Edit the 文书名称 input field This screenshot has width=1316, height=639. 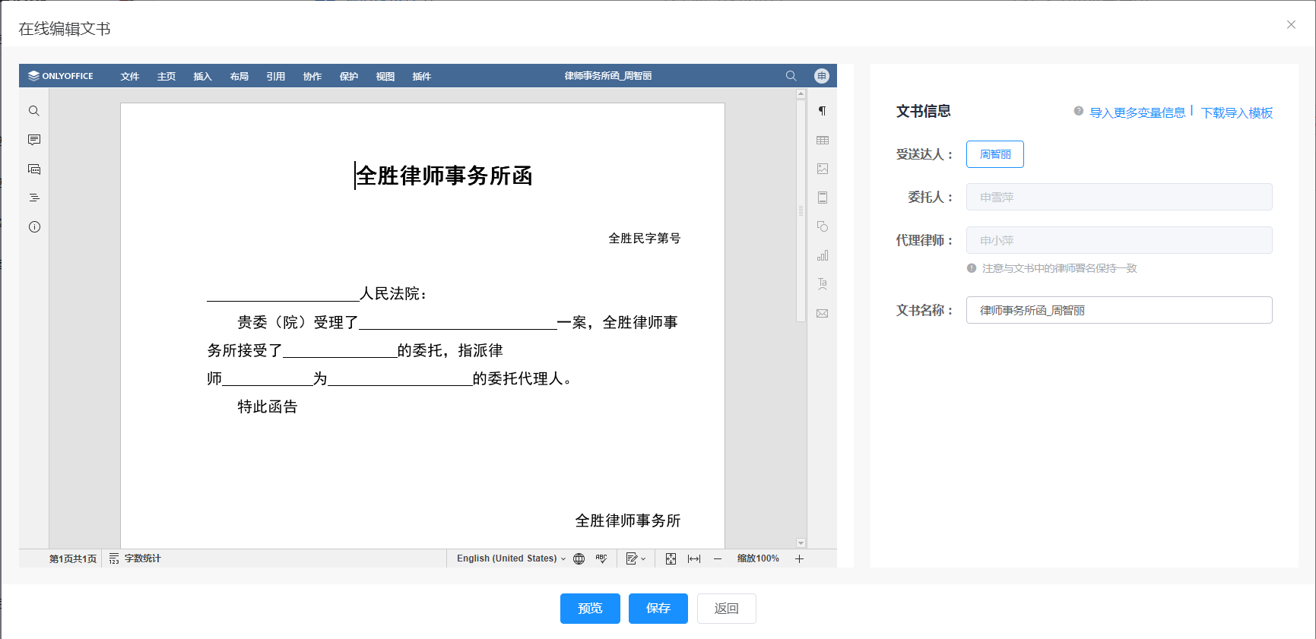pyautogui.click(x=1119, y=310)
